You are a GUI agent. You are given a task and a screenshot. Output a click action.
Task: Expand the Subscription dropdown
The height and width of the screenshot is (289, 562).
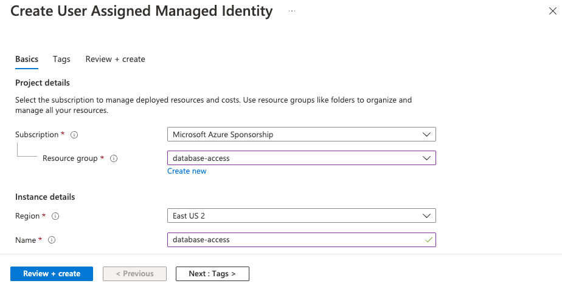pos(301,134)
